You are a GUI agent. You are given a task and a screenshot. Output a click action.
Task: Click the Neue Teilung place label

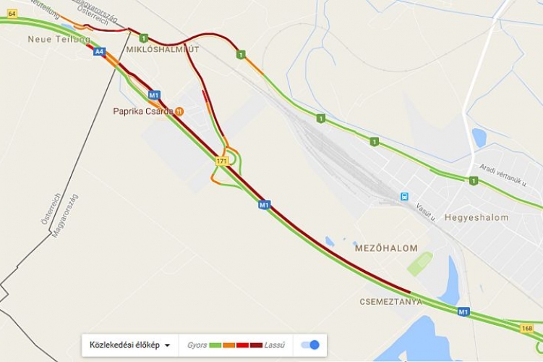(59, 39)
